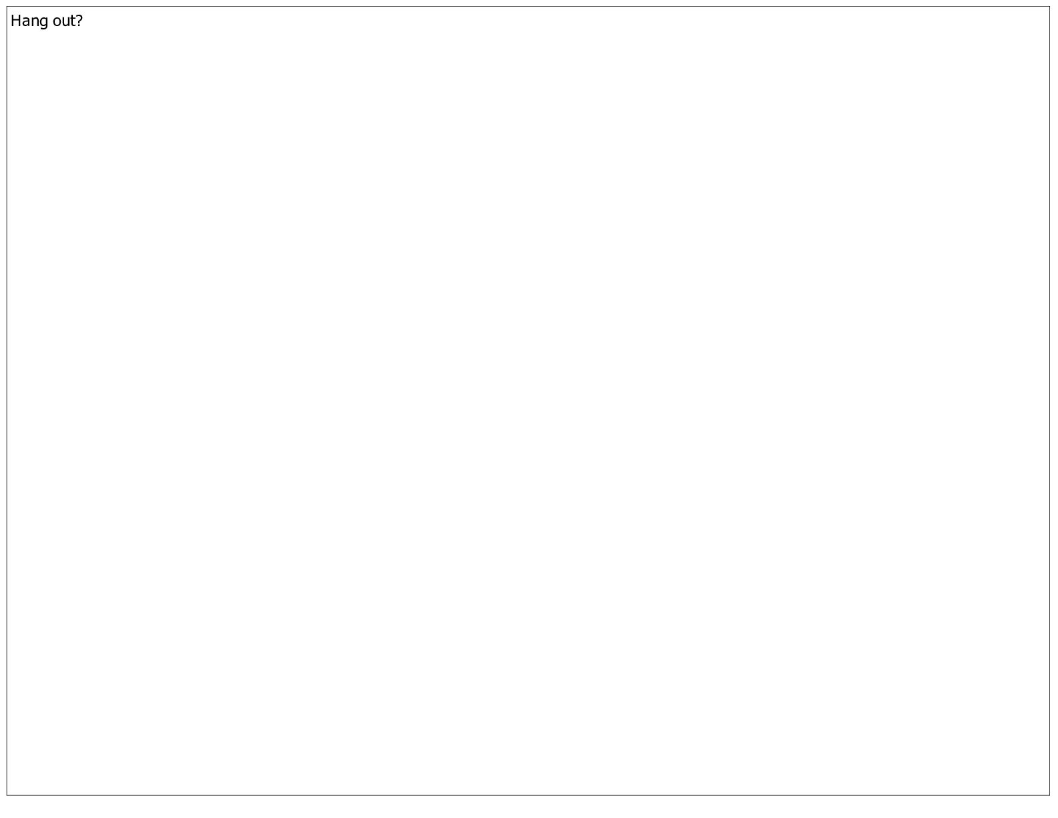Click the middle of the text area's bottom border
Image resolution: width=1058 pixels, height=818 pixels.
(x=528, y=795)
